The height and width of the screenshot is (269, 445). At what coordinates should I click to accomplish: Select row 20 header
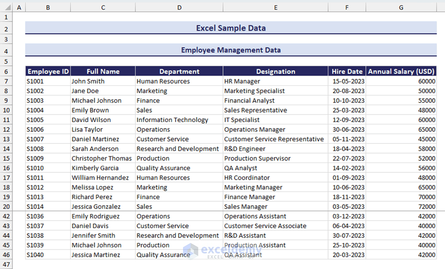pos(6,206)
